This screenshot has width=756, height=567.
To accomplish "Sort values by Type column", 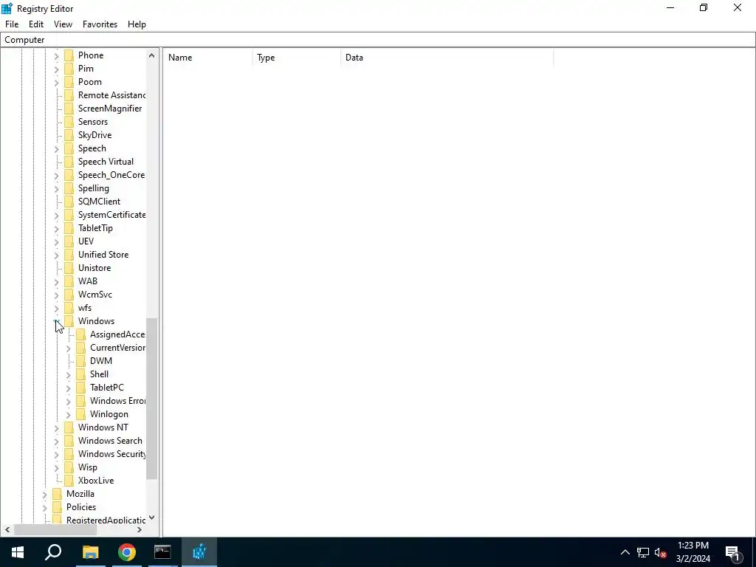I will point(297,58).
